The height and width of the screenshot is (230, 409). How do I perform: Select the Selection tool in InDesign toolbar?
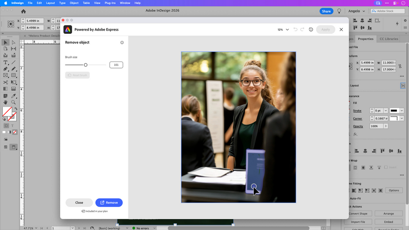pyautogui.click(x=5, y=42)
